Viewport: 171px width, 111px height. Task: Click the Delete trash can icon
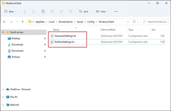tap(70, 12)
